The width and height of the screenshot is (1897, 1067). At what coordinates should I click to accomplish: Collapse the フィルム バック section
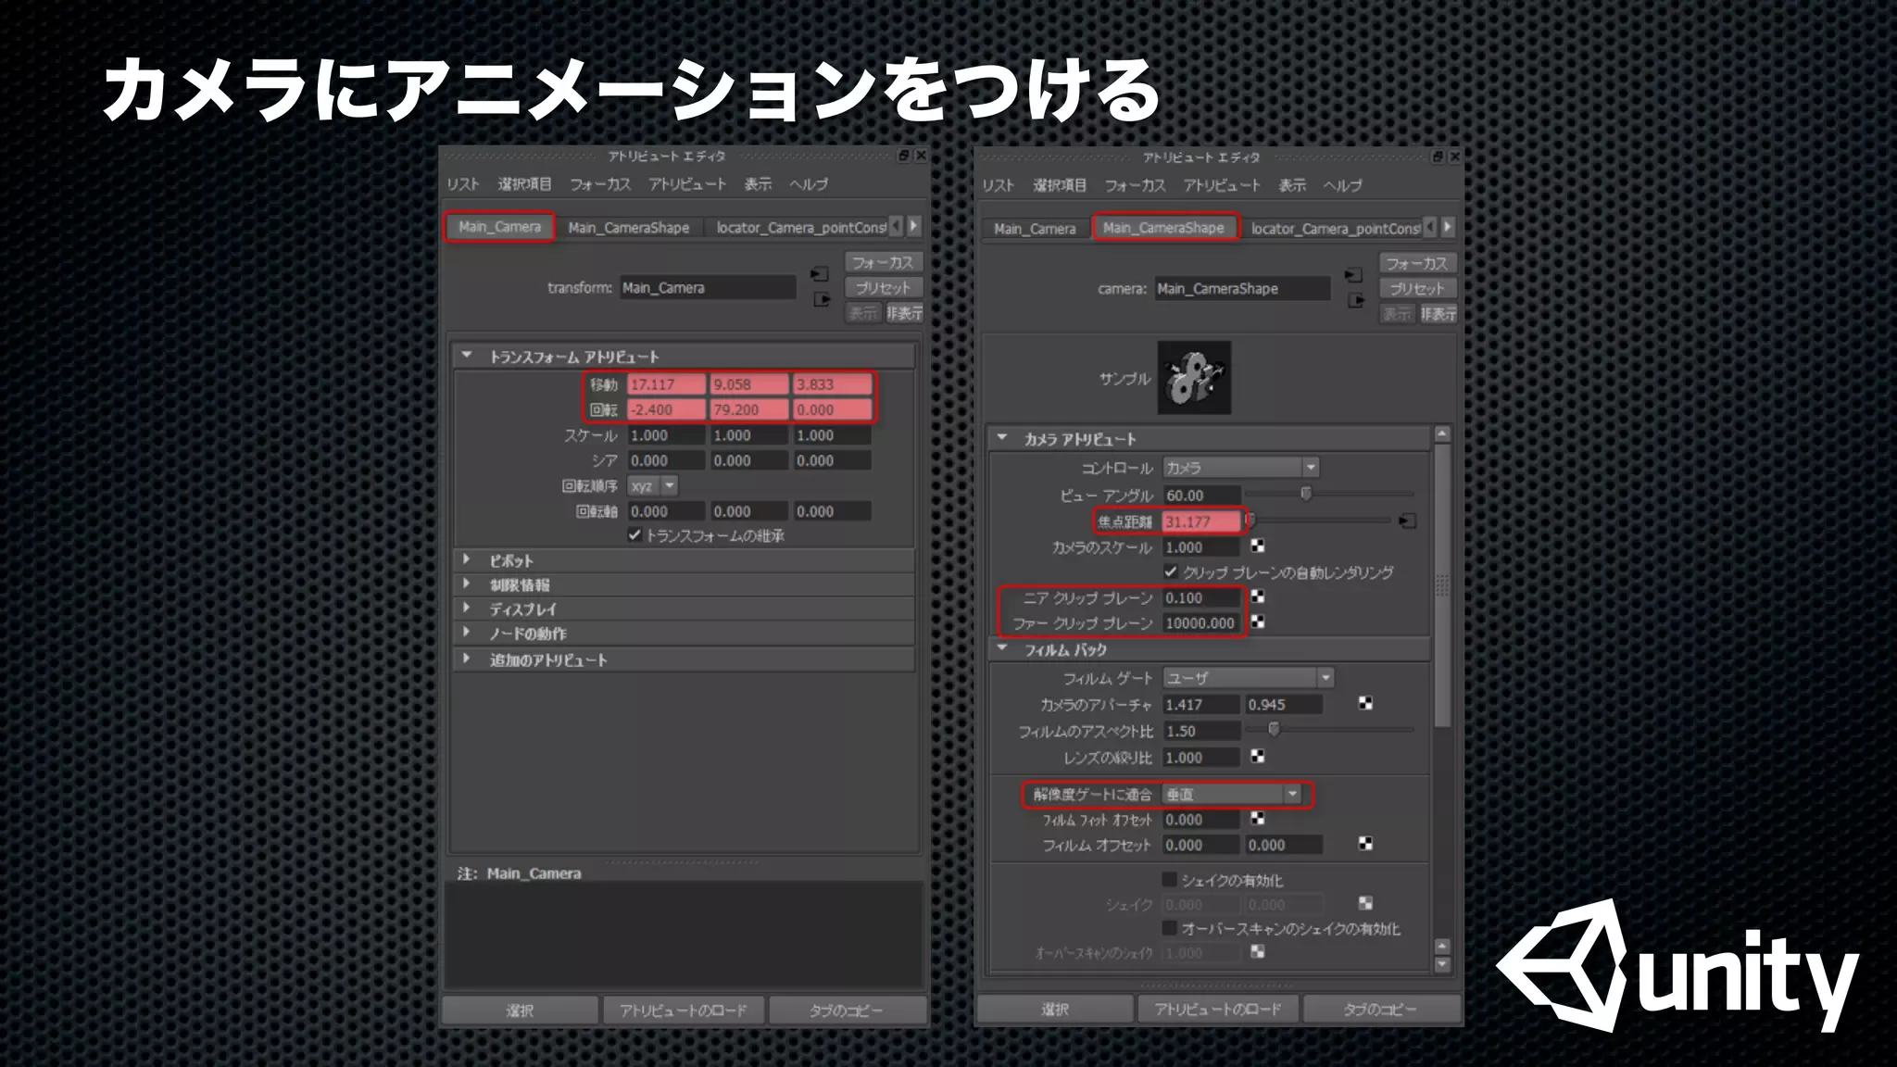1002,649
